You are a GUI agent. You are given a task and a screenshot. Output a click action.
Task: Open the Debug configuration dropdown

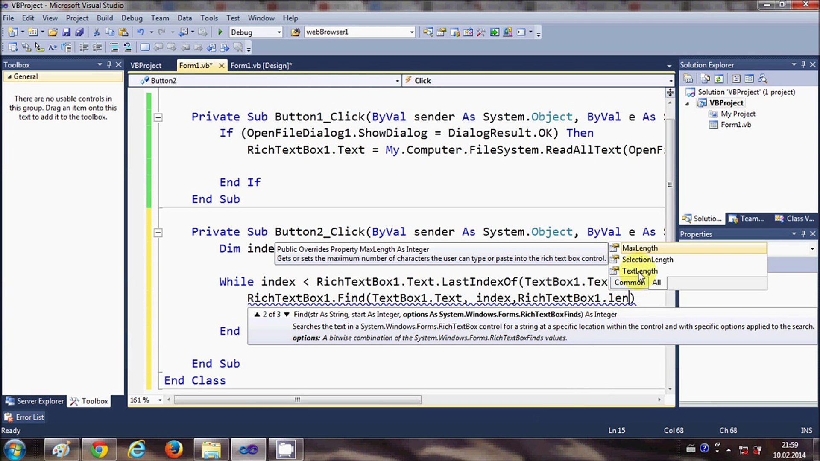click(x=279, y=32)
